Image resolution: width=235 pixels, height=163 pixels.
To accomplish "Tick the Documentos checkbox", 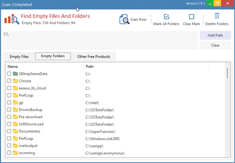I will [x=9, y=131].
